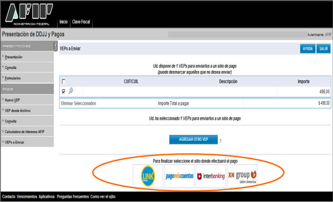Image resolution: width=333 pixels, height=202 pixels.
Task: Open Consulta under Presentaciones
Action: click(11, 68)
